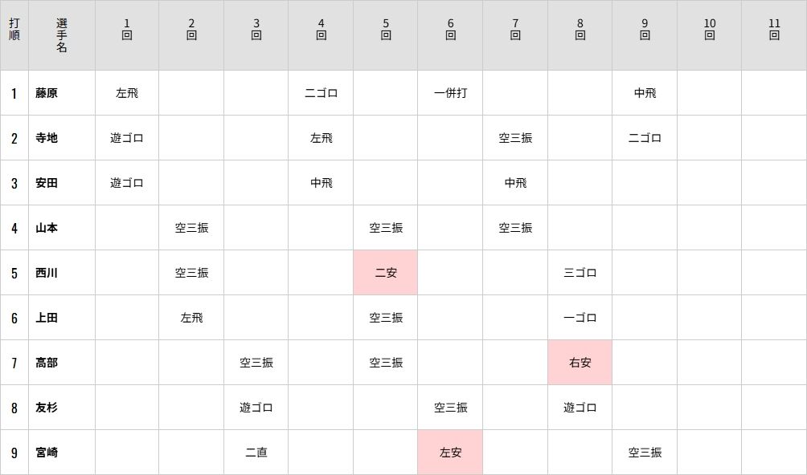Click 西川's highlighted 二安 cell
Viewport: 807px width, 475px height.
[x=386, y=273]
